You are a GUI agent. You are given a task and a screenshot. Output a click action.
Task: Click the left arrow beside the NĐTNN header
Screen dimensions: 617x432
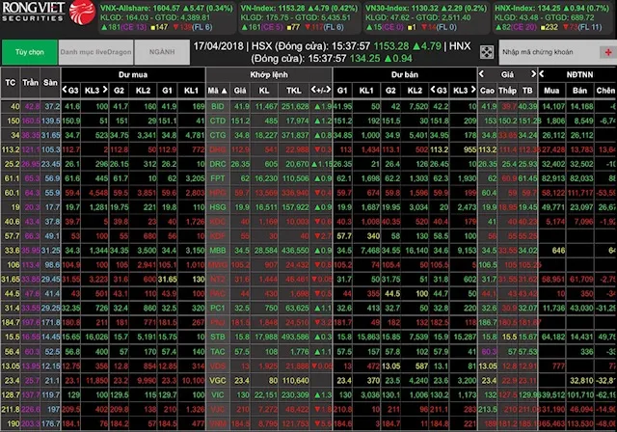click(543, 72)
